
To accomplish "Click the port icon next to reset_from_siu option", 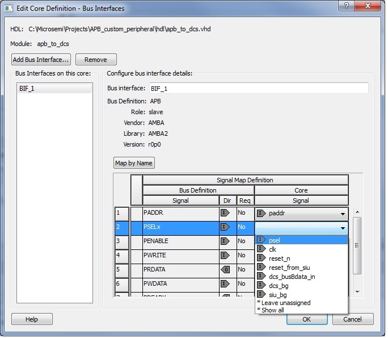I will pos(262,268).
